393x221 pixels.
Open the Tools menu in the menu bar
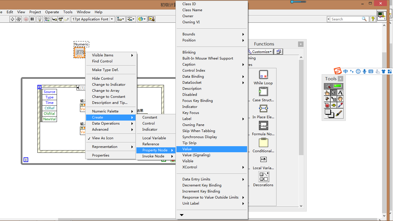[x=68, y=12]
